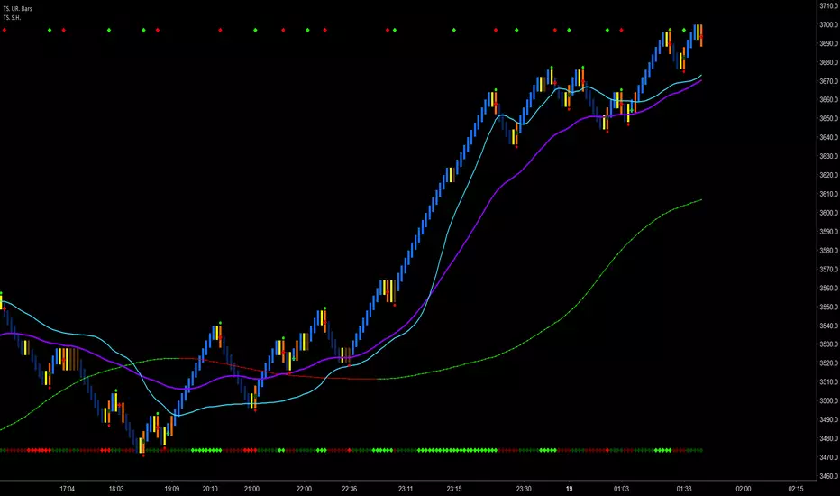Click the 02:15 time axis label

tap(796, 489)
